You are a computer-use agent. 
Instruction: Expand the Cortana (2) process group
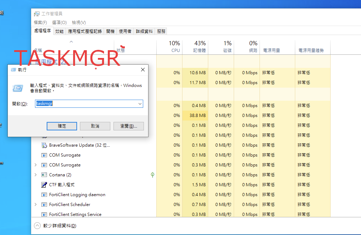click(35, 175)
